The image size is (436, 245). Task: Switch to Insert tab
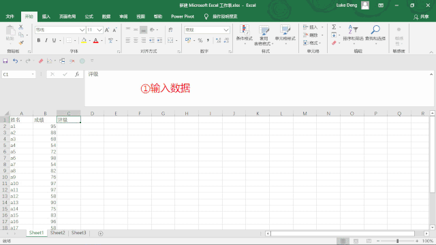pyautogui.click(x=46, y=16)
